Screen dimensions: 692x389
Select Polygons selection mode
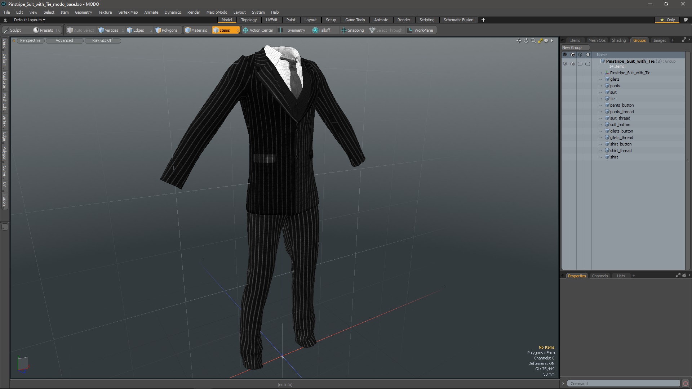[x=167, y=30]
